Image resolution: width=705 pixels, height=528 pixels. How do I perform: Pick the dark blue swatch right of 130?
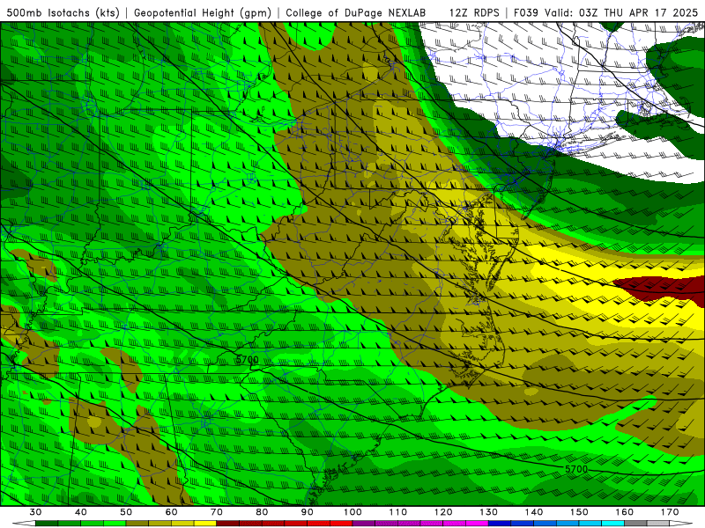[500, 524]
